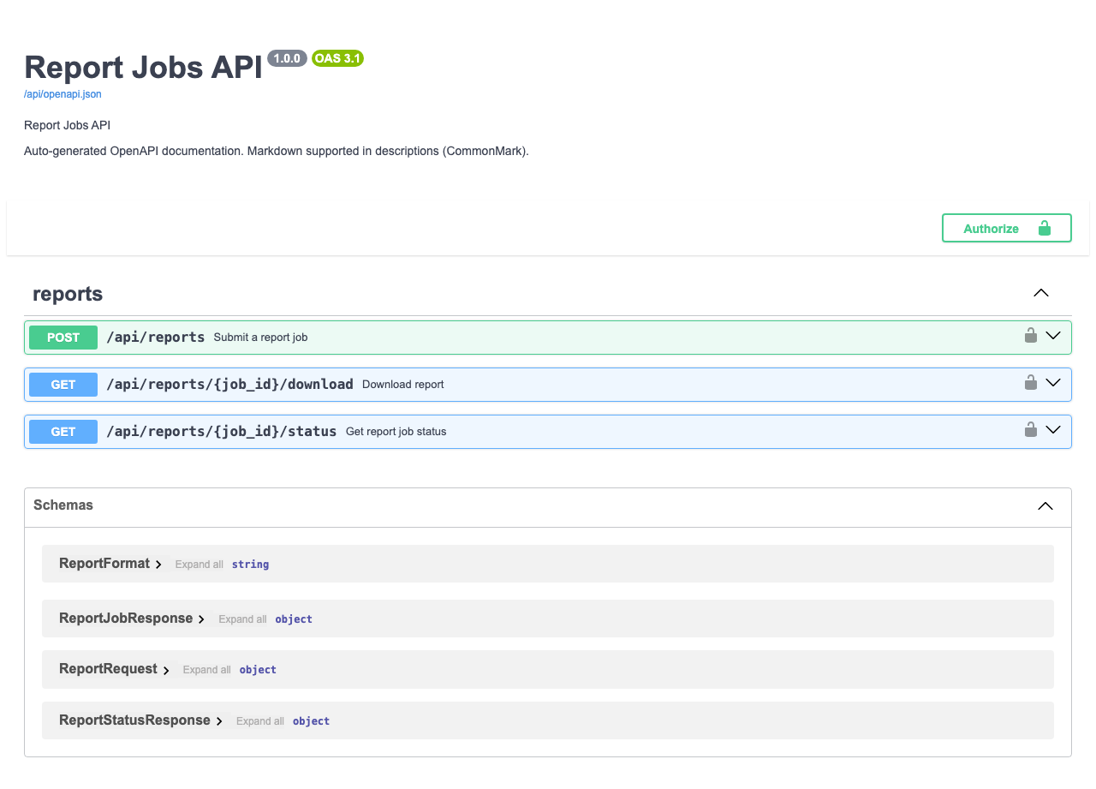Click the GET badge for download endpoint
The width and height of the screenshot is (1096, 789).
pyautogui.click(x=63, y=385)
